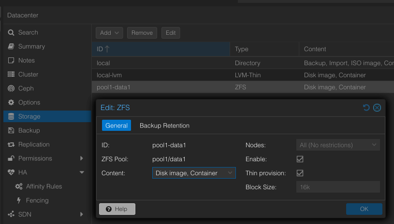Click the Edit button in toolbar
The height and width of the screenshot is (224, 394).
[171, 33]
